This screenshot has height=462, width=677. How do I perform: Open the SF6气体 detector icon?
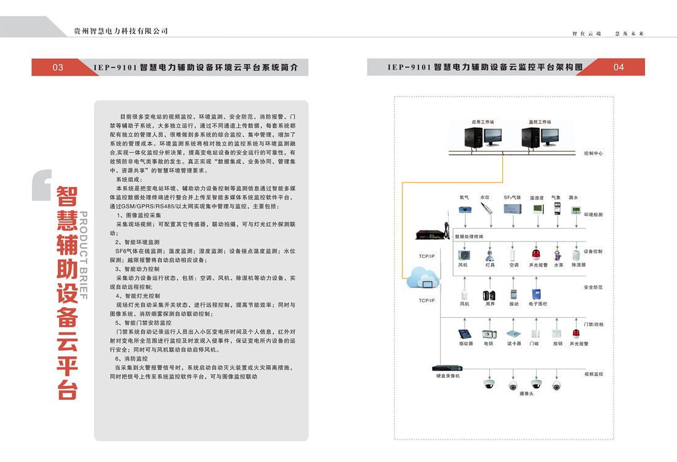(513, 209)
